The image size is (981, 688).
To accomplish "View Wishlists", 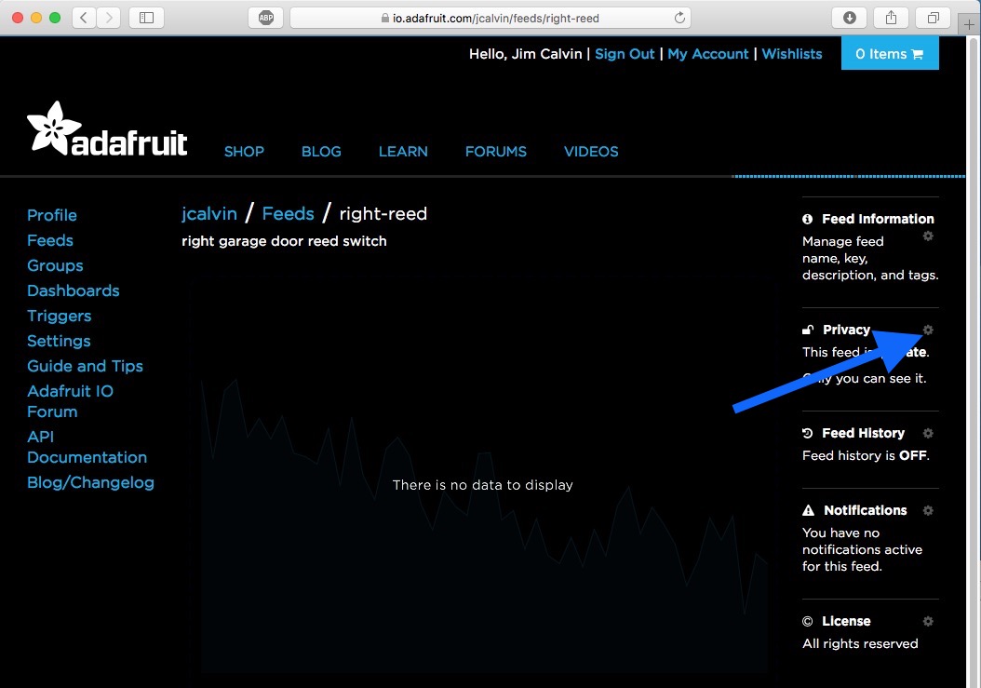I will (792, 54).
